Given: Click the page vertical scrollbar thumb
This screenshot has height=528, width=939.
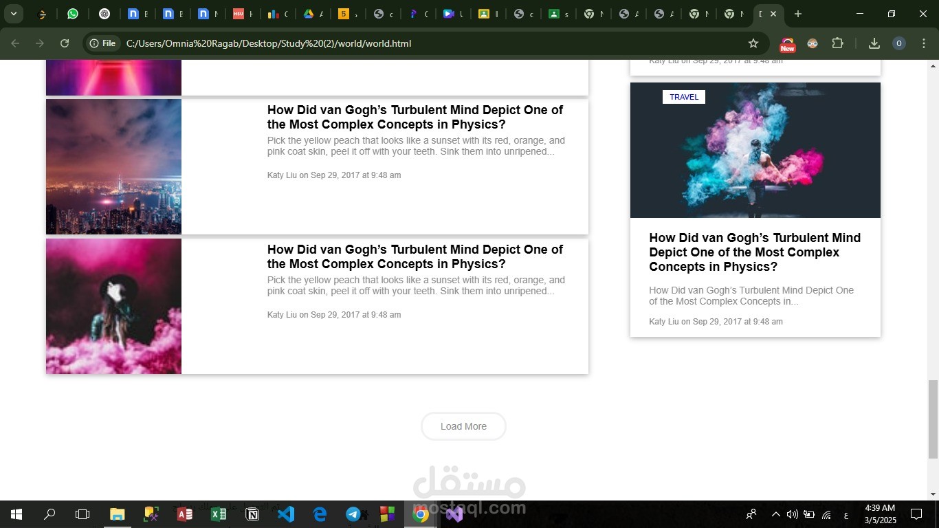Looking at the screenshot, I should pos(933,419).
